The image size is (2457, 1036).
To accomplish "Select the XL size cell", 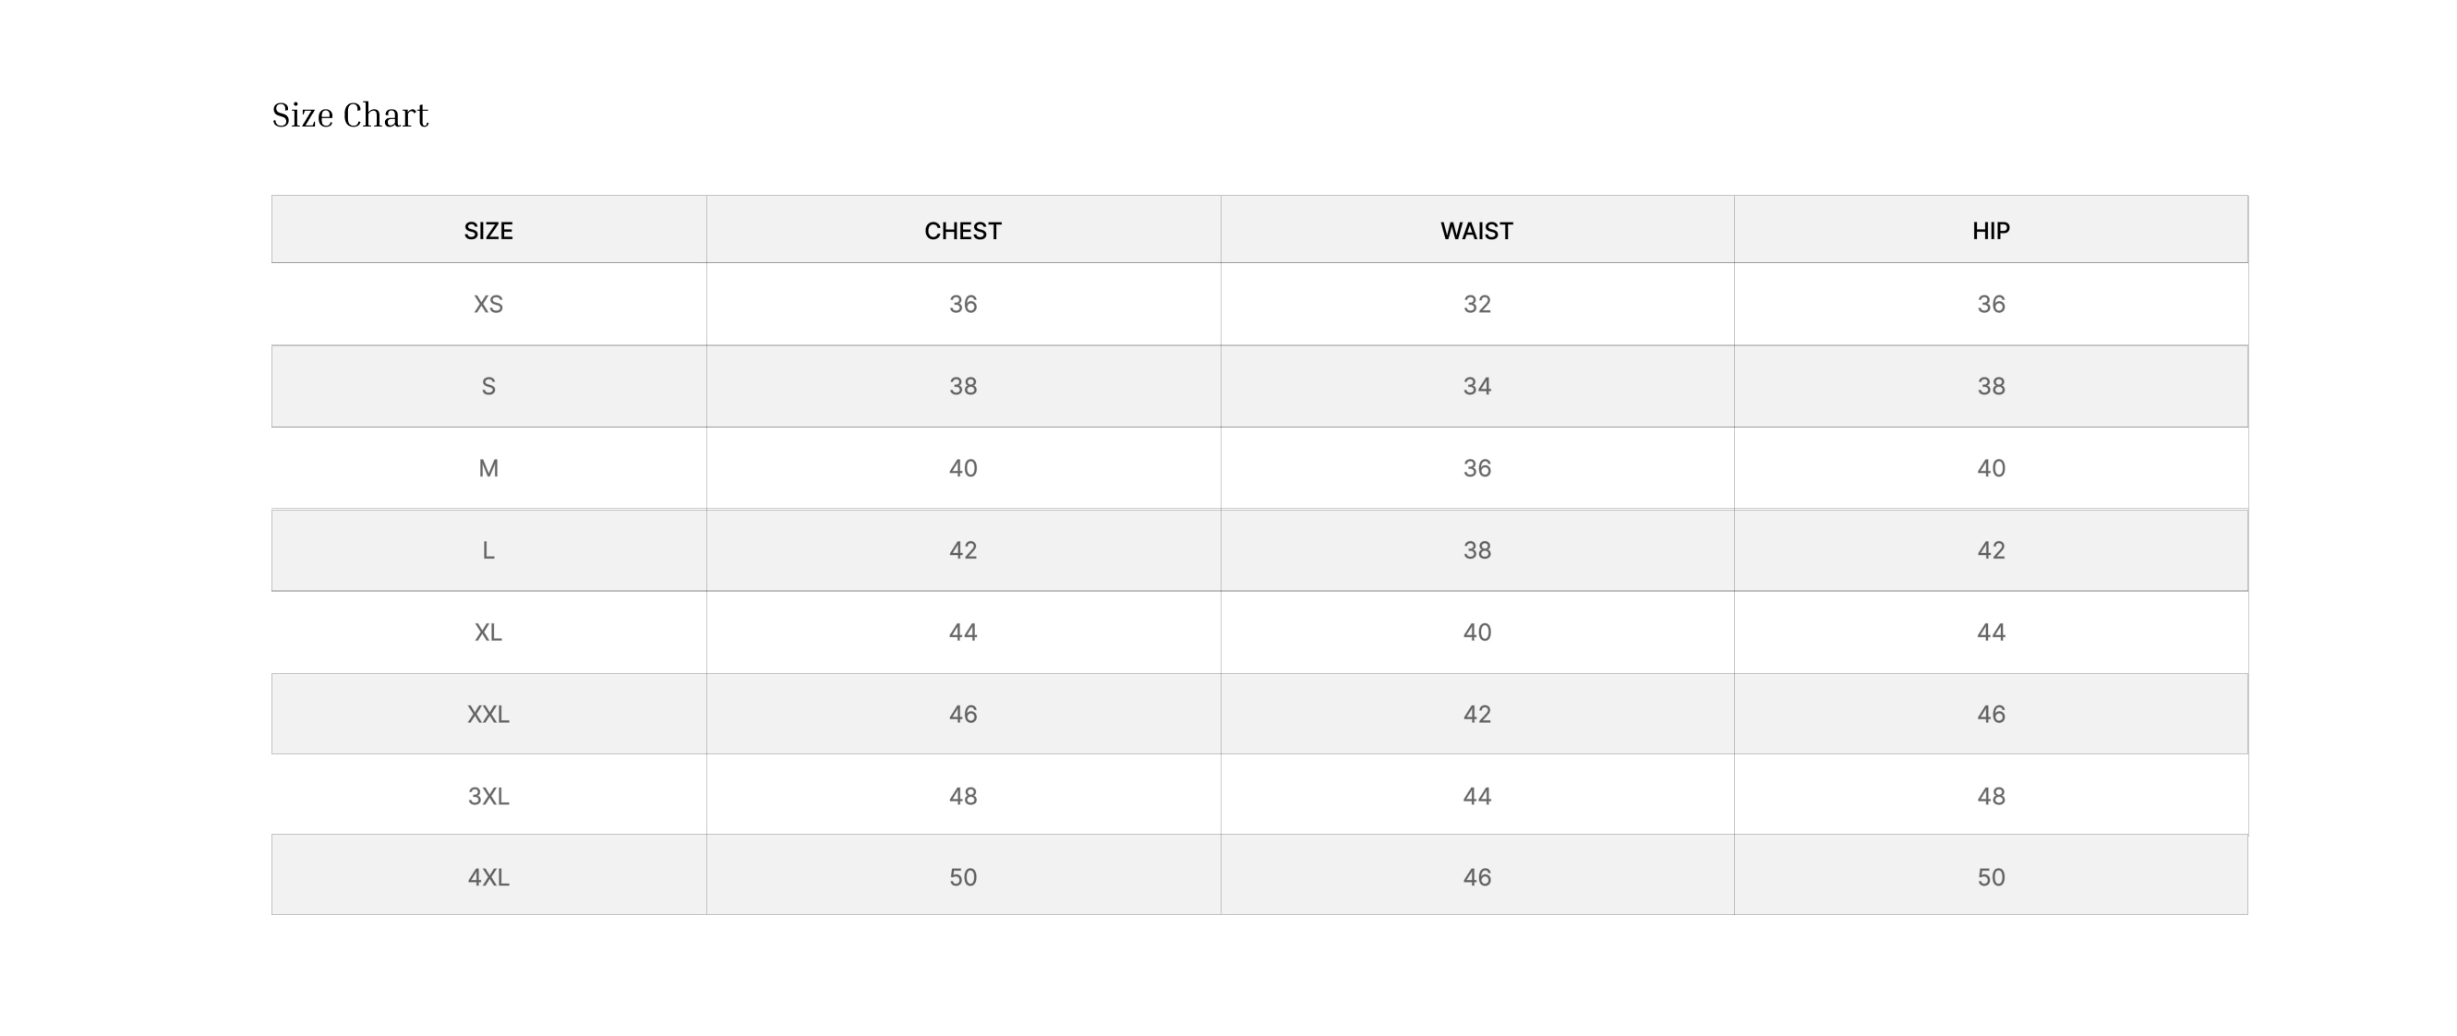I will 488,632.
